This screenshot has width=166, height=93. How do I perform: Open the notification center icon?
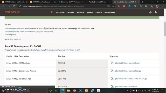(x=162, y=91)
